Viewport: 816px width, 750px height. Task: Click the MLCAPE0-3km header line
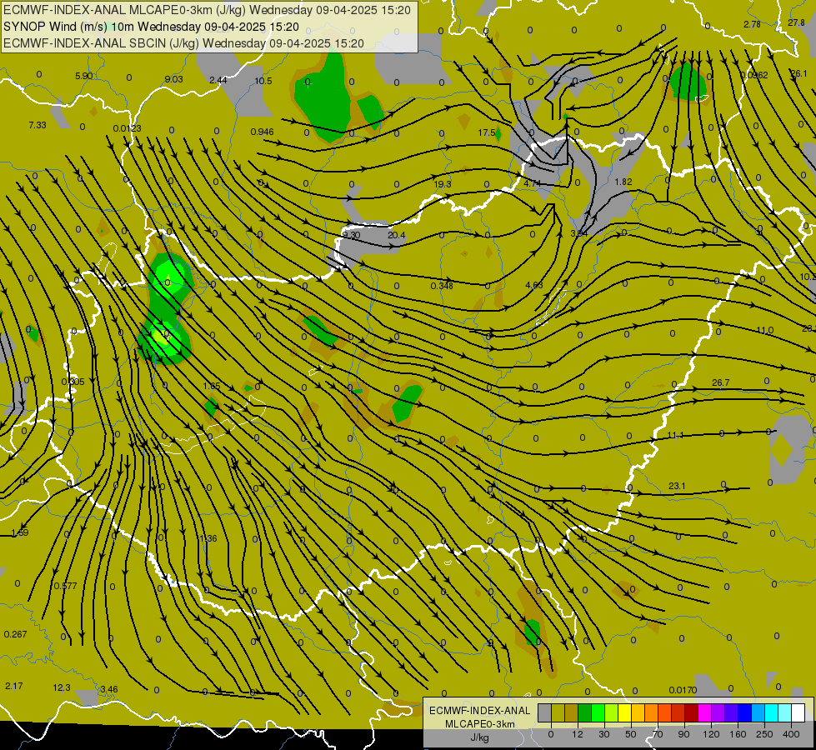(x=207, y=10)
